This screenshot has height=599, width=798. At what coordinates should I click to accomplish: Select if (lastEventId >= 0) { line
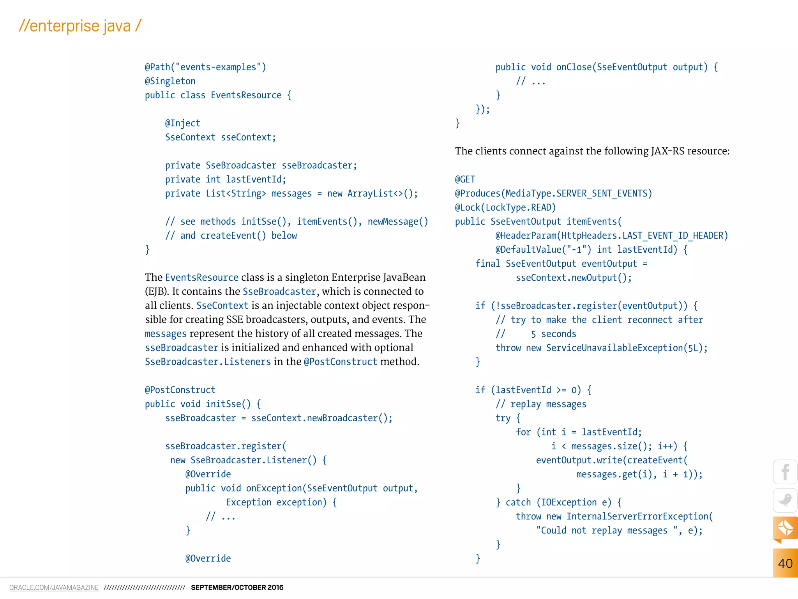(533, 390)
